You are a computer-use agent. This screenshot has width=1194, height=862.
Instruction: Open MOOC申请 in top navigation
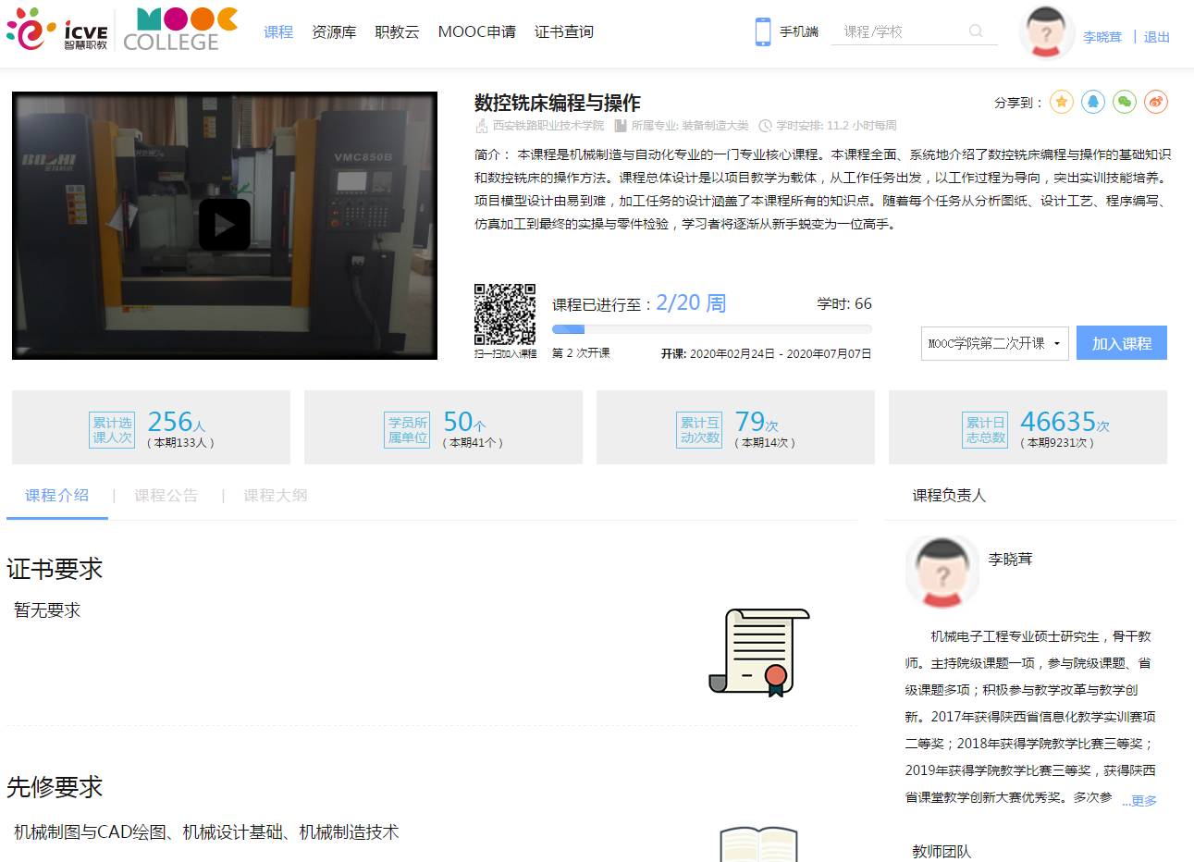tap(476, 32)
